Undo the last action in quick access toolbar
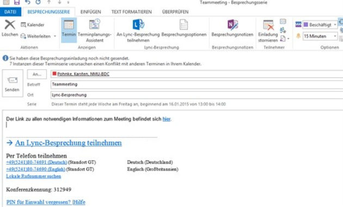The height and width of the screenshot is (207, 343). 28,2
